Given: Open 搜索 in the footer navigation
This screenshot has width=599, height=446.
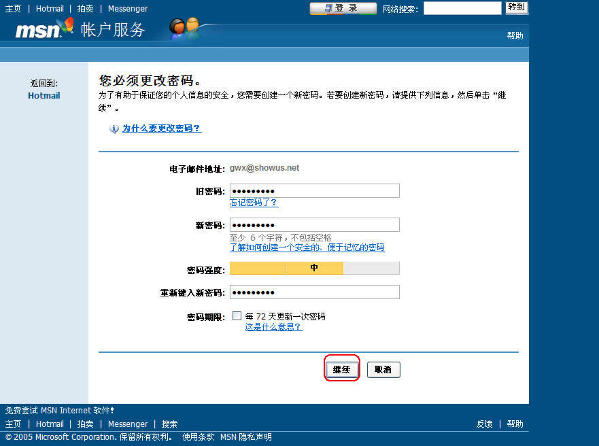Looking at the screenshot, I should click(x=169, y=424).
